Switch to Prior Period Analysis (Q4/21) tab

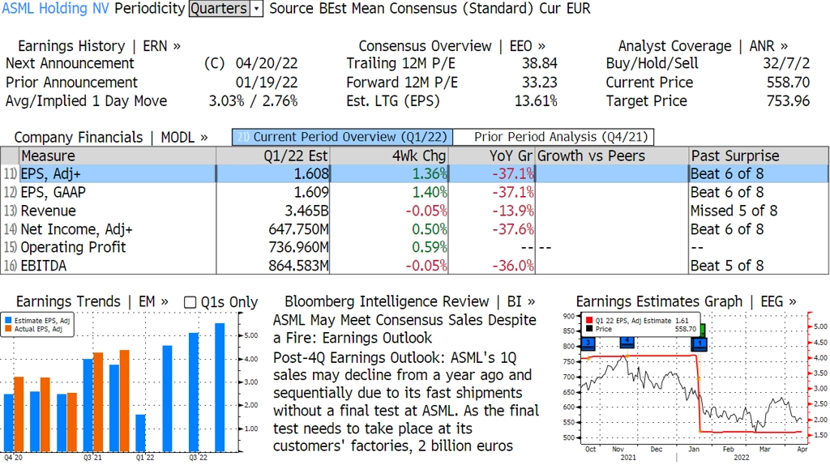[554, 137]
